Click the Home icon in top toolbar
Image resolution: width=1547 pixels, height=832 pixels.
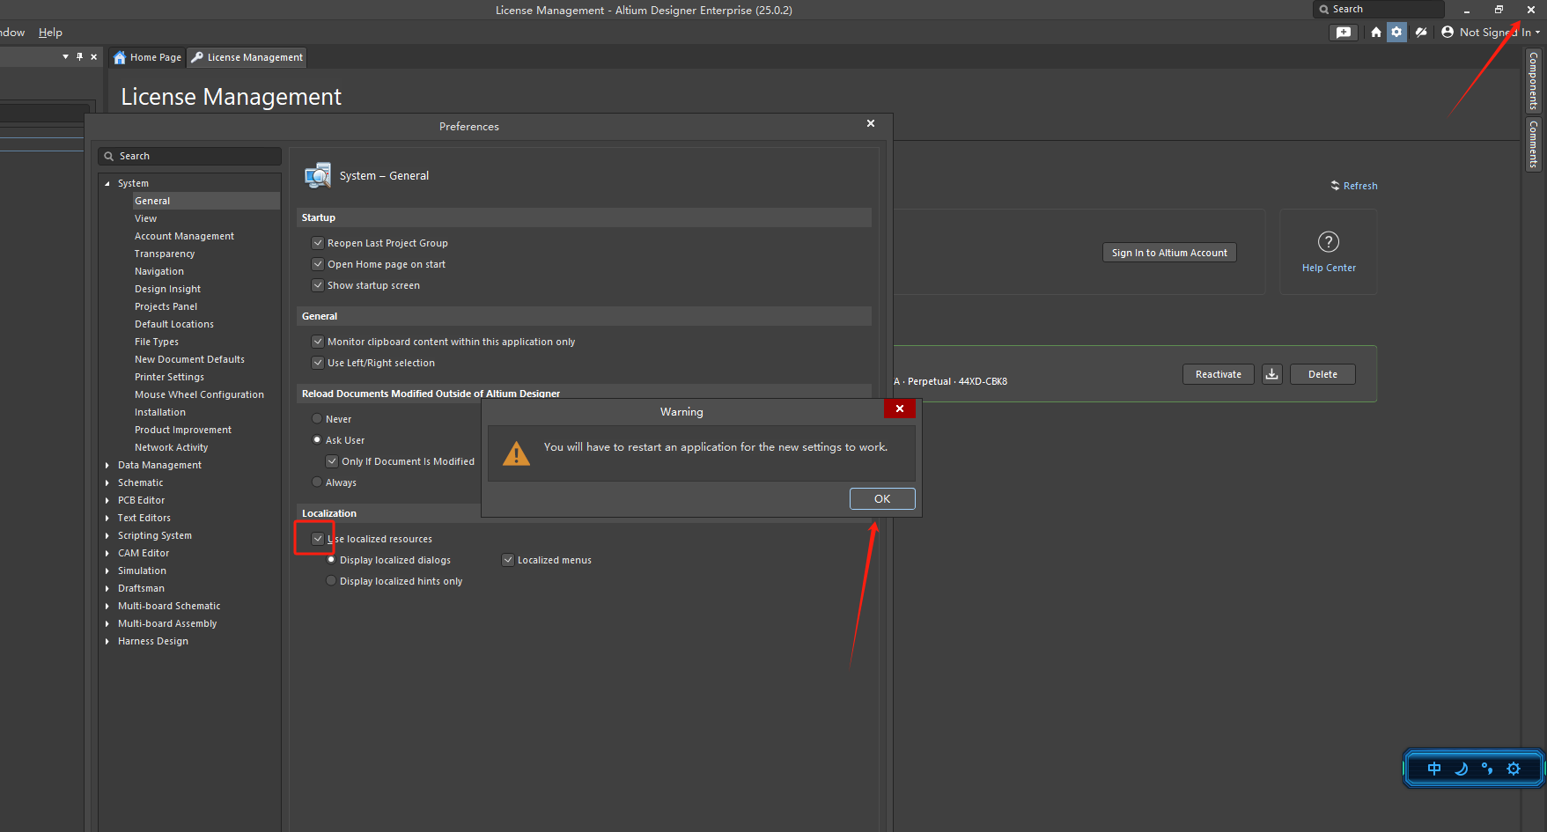coord(1375,33)
